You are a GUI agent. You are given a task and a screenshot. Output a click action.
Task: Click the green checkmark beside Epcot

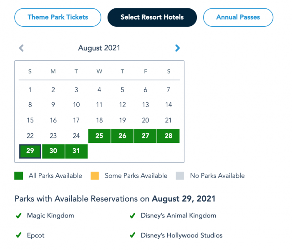(x=18, y=235)
